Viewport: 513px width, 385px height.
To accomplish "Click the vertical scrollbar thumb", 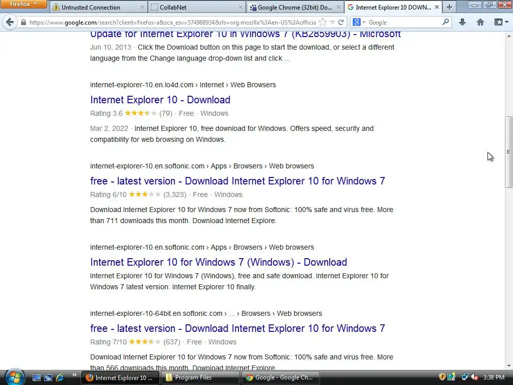I will click(508, 152).
